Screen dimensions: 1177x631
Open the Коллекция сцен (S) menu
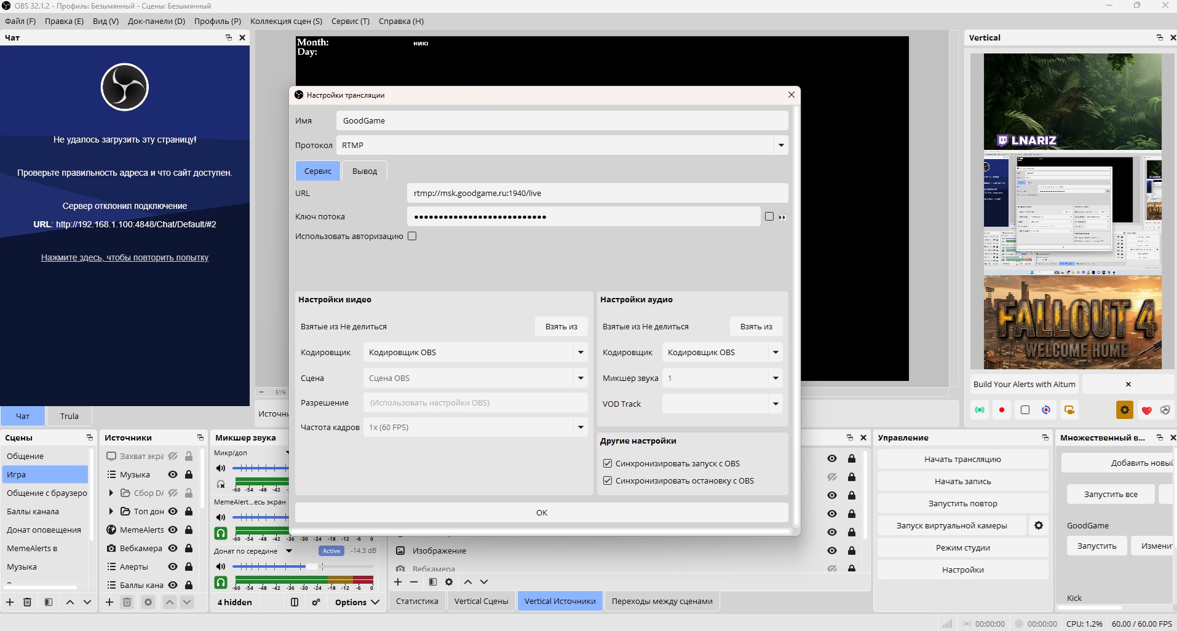pos(286,21)
